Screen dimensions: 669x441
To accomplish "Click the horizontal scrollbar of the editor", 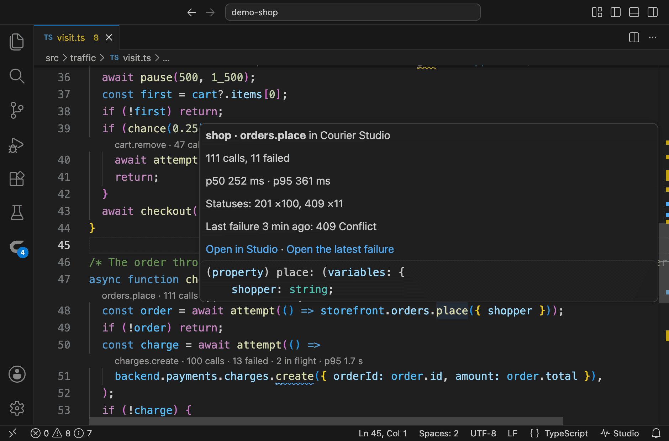I will coord(326,421).
